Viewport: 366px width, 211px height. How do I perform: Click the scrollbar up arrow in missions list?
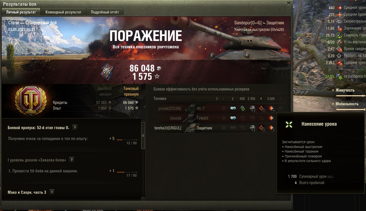pyautogui.click(x=143, y=120)
